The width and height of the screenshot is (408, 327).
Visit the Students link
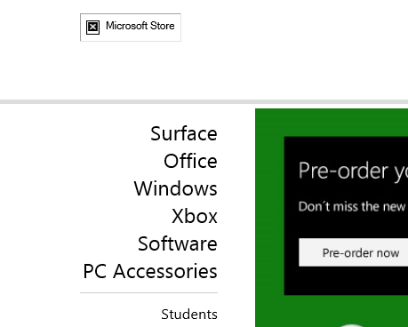pos(189,315)
